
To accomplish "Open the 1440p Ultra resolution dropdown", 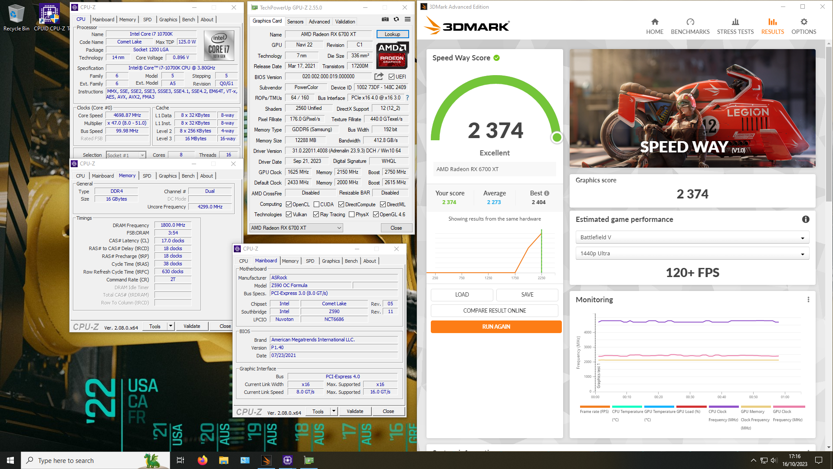I will (692, 254).
